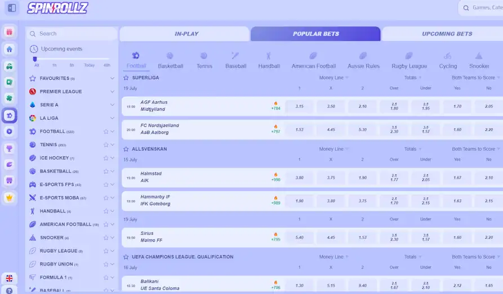Switch to the In-Play tab
This screenshot has width=503, height=294.
click(184, 34)
